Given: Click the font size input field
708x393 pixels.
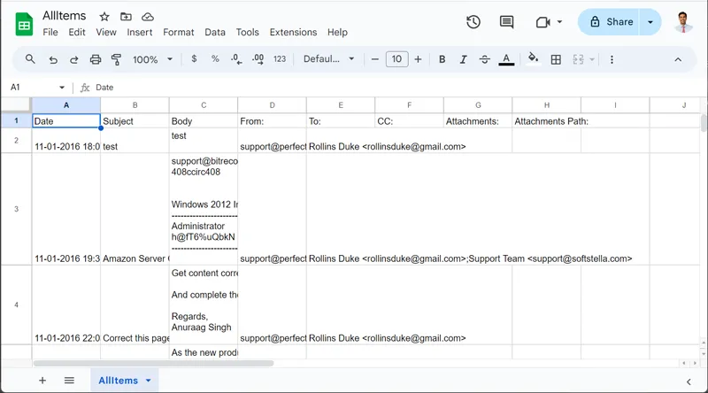Looking at the screenshot, I should [x=396, y=59].
